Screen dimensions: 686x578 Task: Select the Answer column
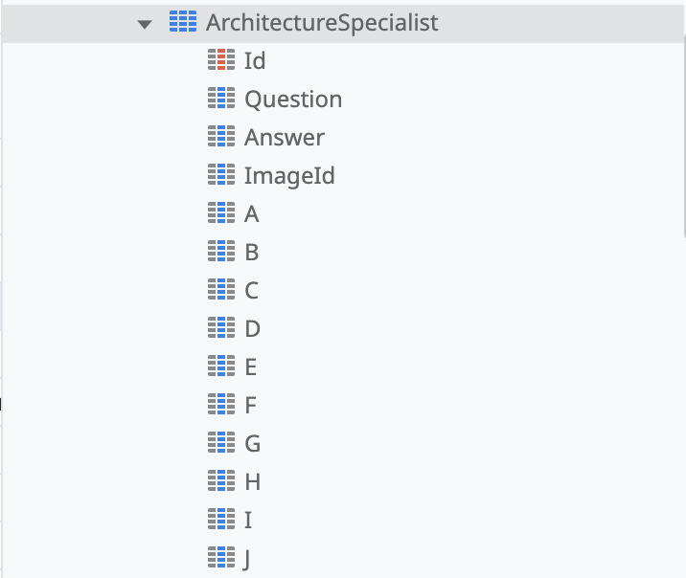click(x=285, y=138)
